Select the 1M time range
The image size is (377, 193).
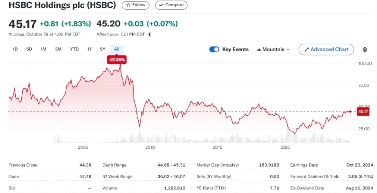tap(43, 49)
